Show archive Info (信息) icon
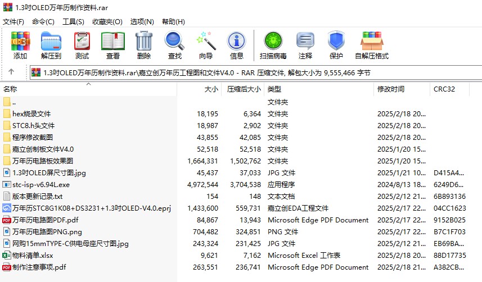This screenshot has height=282, width=482. tap(236, 41)
